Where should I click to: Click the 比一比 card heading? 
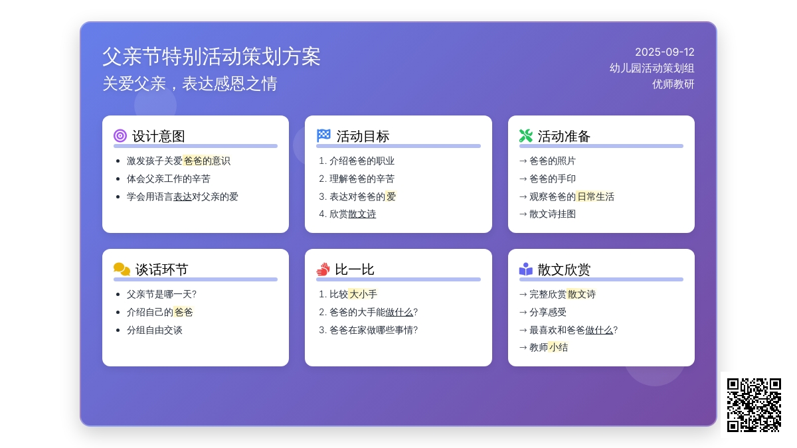click(355, 269)
